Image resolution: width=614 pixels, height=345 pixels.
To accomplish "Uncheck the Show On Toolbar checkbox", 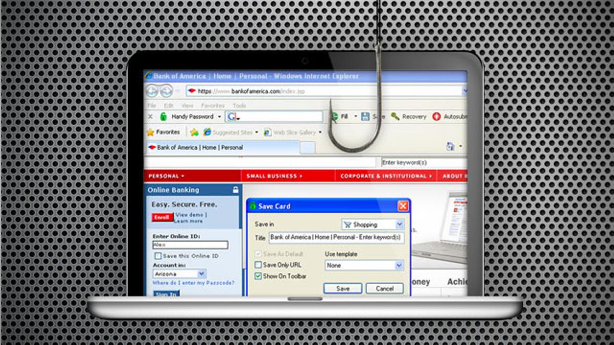I will [x=258, y=276].
